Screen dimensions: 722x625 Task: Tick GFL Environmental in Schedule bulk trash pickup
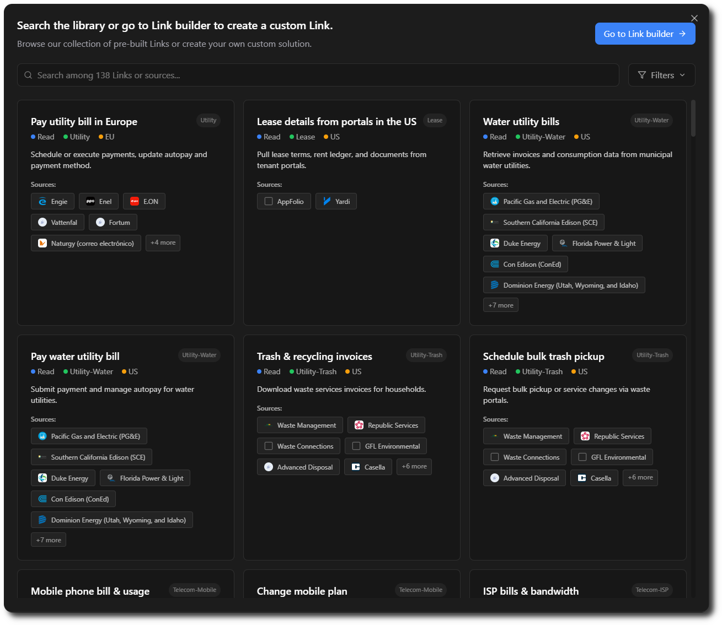click(x=582, y=457)
